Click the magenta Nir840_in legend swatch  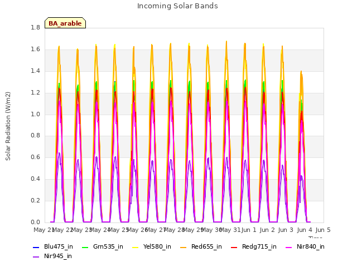[289, 247]
